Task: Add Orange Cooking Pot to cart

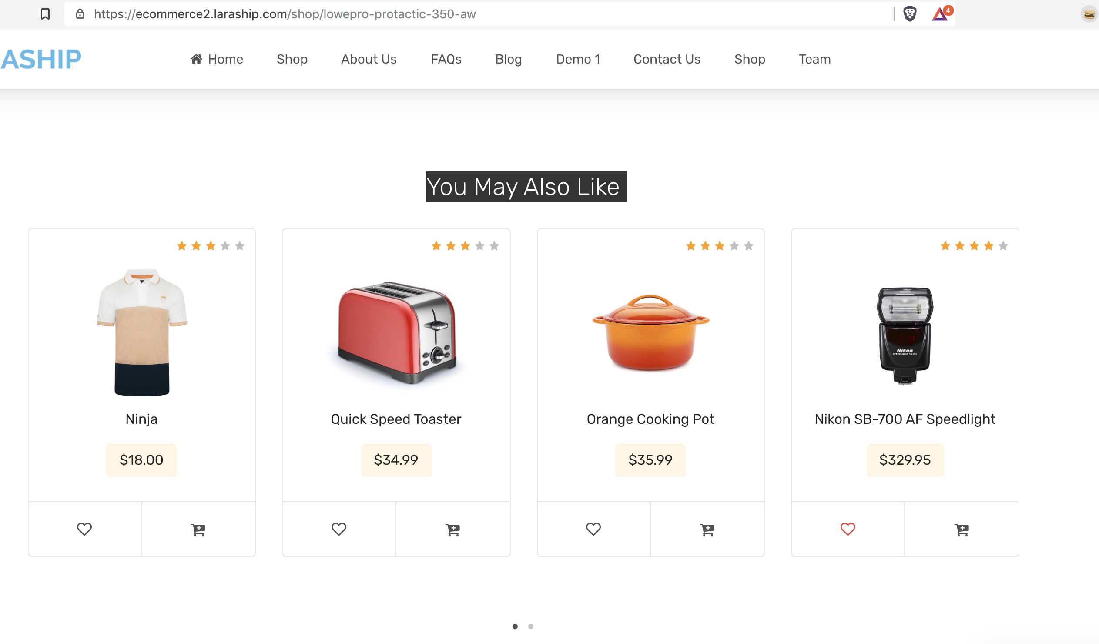Action: (x=707, y=529)
